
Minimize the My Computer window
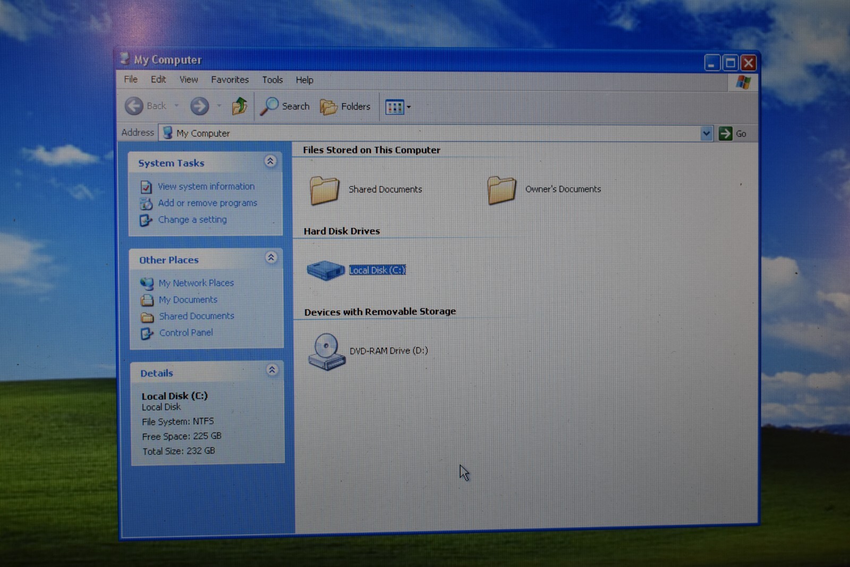(x=712, y=63)
